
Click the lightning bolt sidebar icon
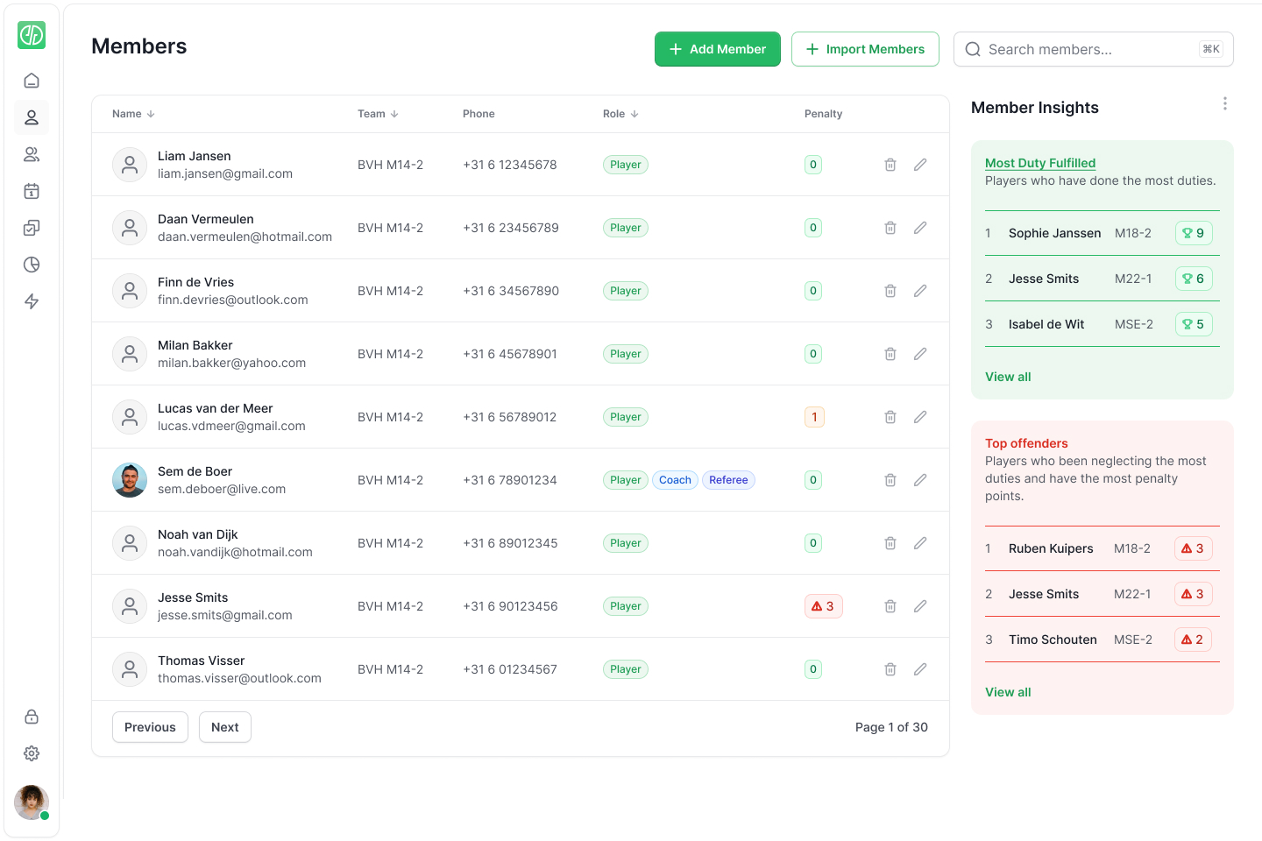point(32,301)
